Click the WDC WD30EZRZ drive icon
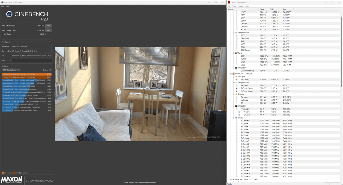 (233, 180)
